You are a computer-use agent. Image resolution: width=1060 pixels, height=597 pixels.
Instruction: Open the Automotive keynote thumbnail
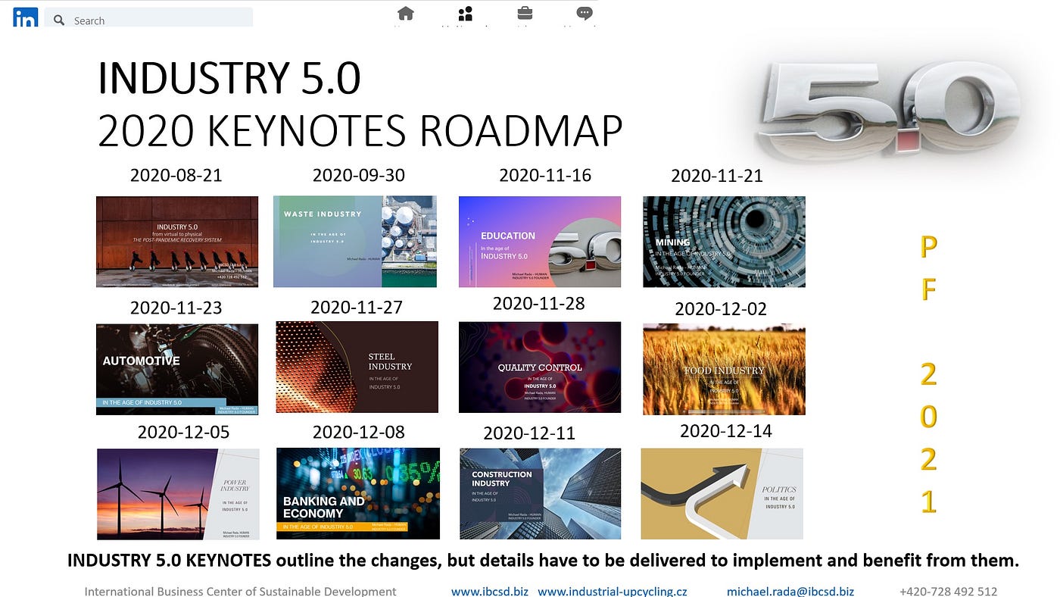177,370
